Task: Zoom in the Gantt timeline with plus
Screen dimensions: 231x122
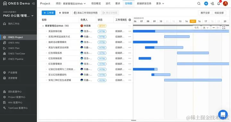Action: tap(218, 27)
